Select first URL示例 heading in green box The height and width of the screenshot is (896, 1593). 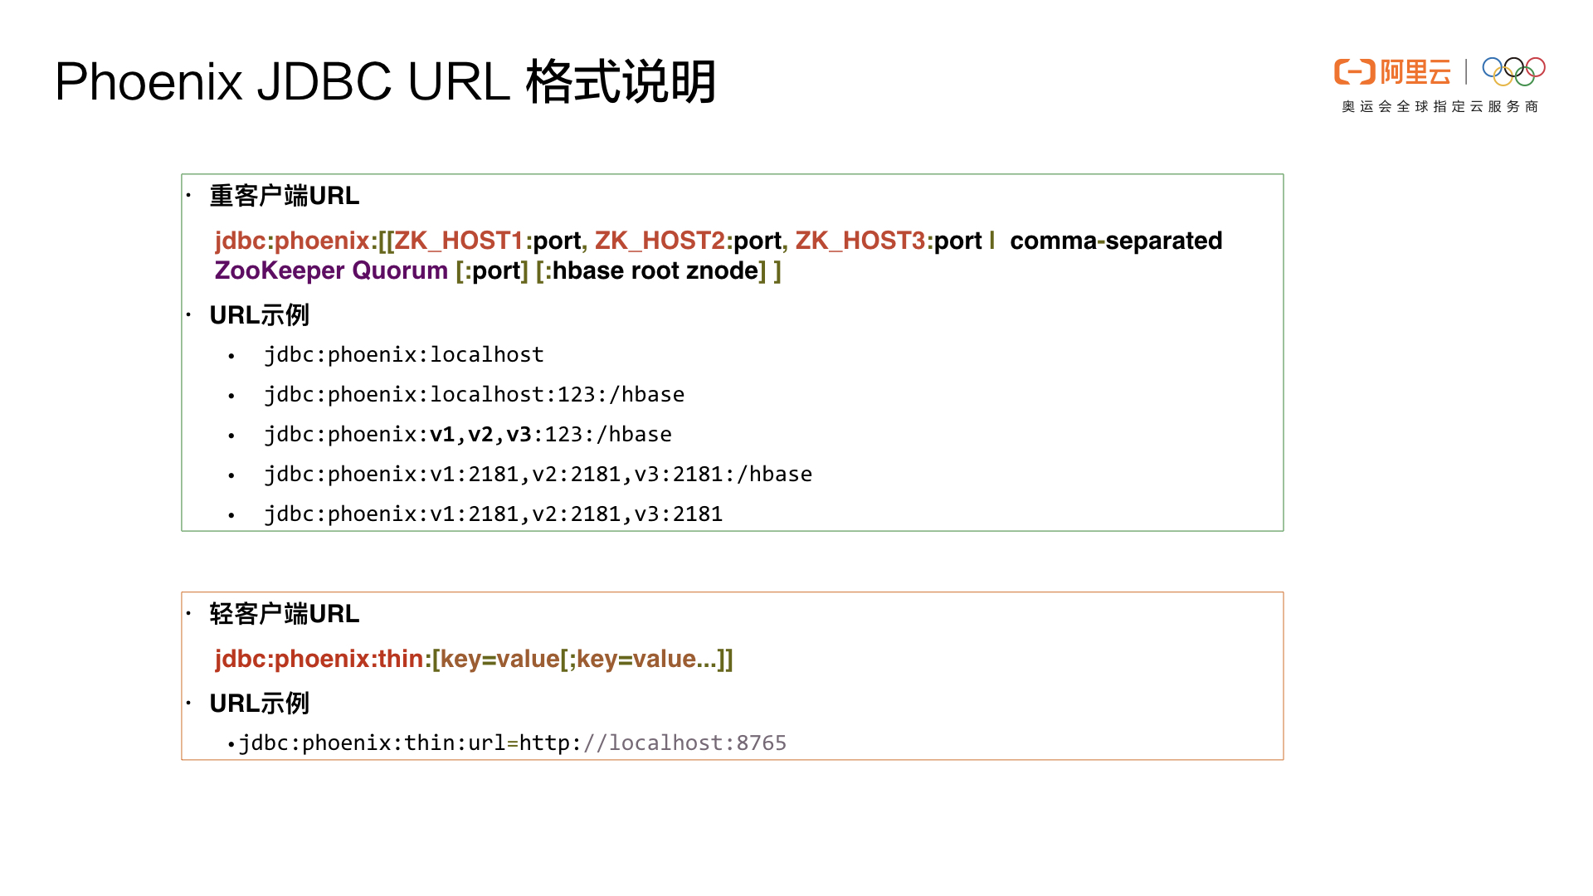coord(259,315)
